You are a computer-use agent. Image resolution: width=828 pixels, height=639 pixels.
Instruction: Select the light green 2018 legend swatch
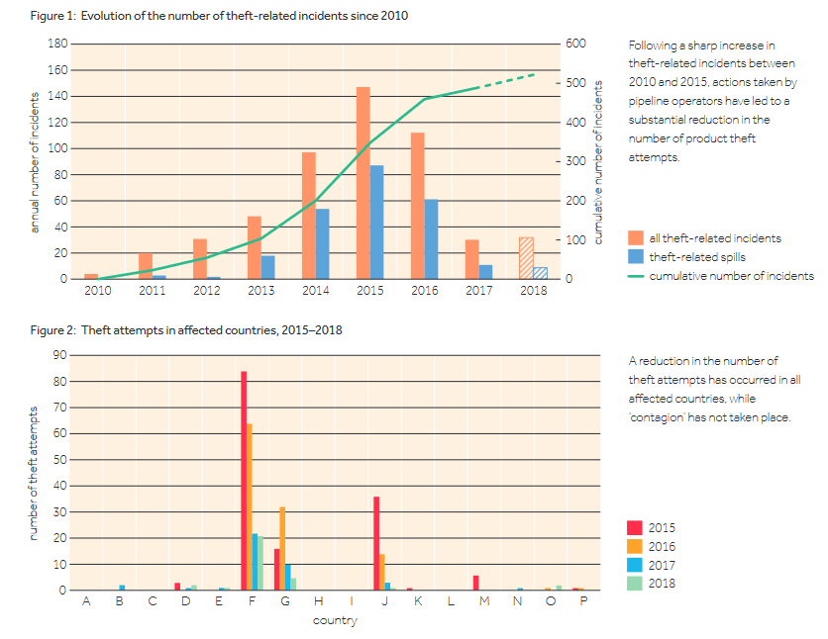point(636,584)
